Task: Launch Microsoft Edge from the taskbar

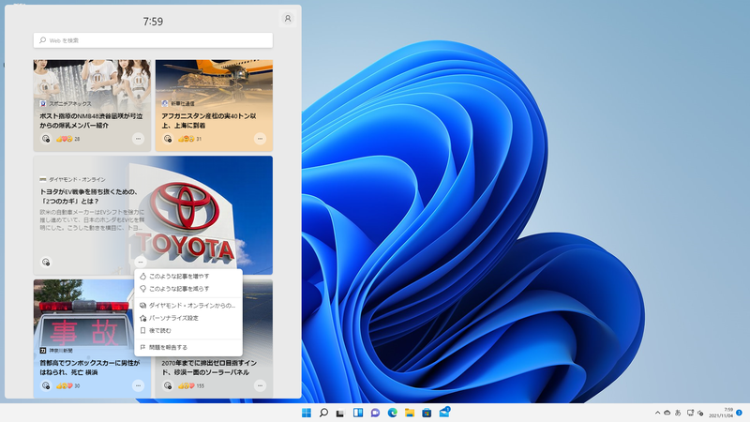Action: (392, 413)
